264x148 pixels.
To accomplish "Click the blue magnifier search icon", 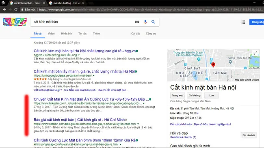I will click(x=153, y=22).
